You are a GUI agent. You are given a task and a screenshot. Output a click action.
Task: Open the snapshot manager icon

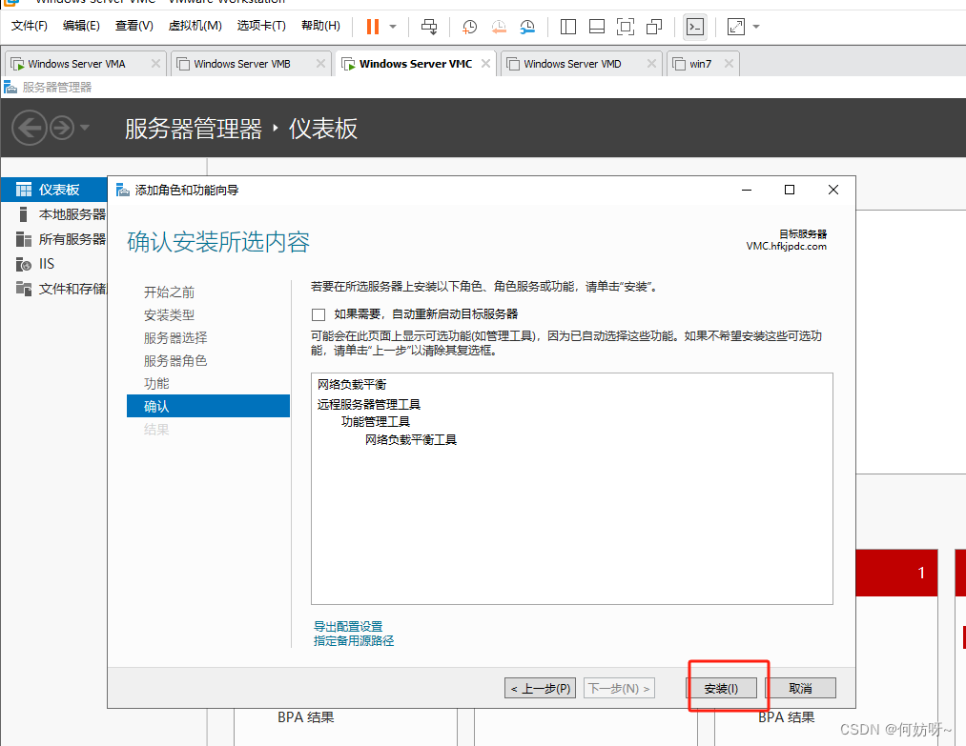[x=527, y=27]
